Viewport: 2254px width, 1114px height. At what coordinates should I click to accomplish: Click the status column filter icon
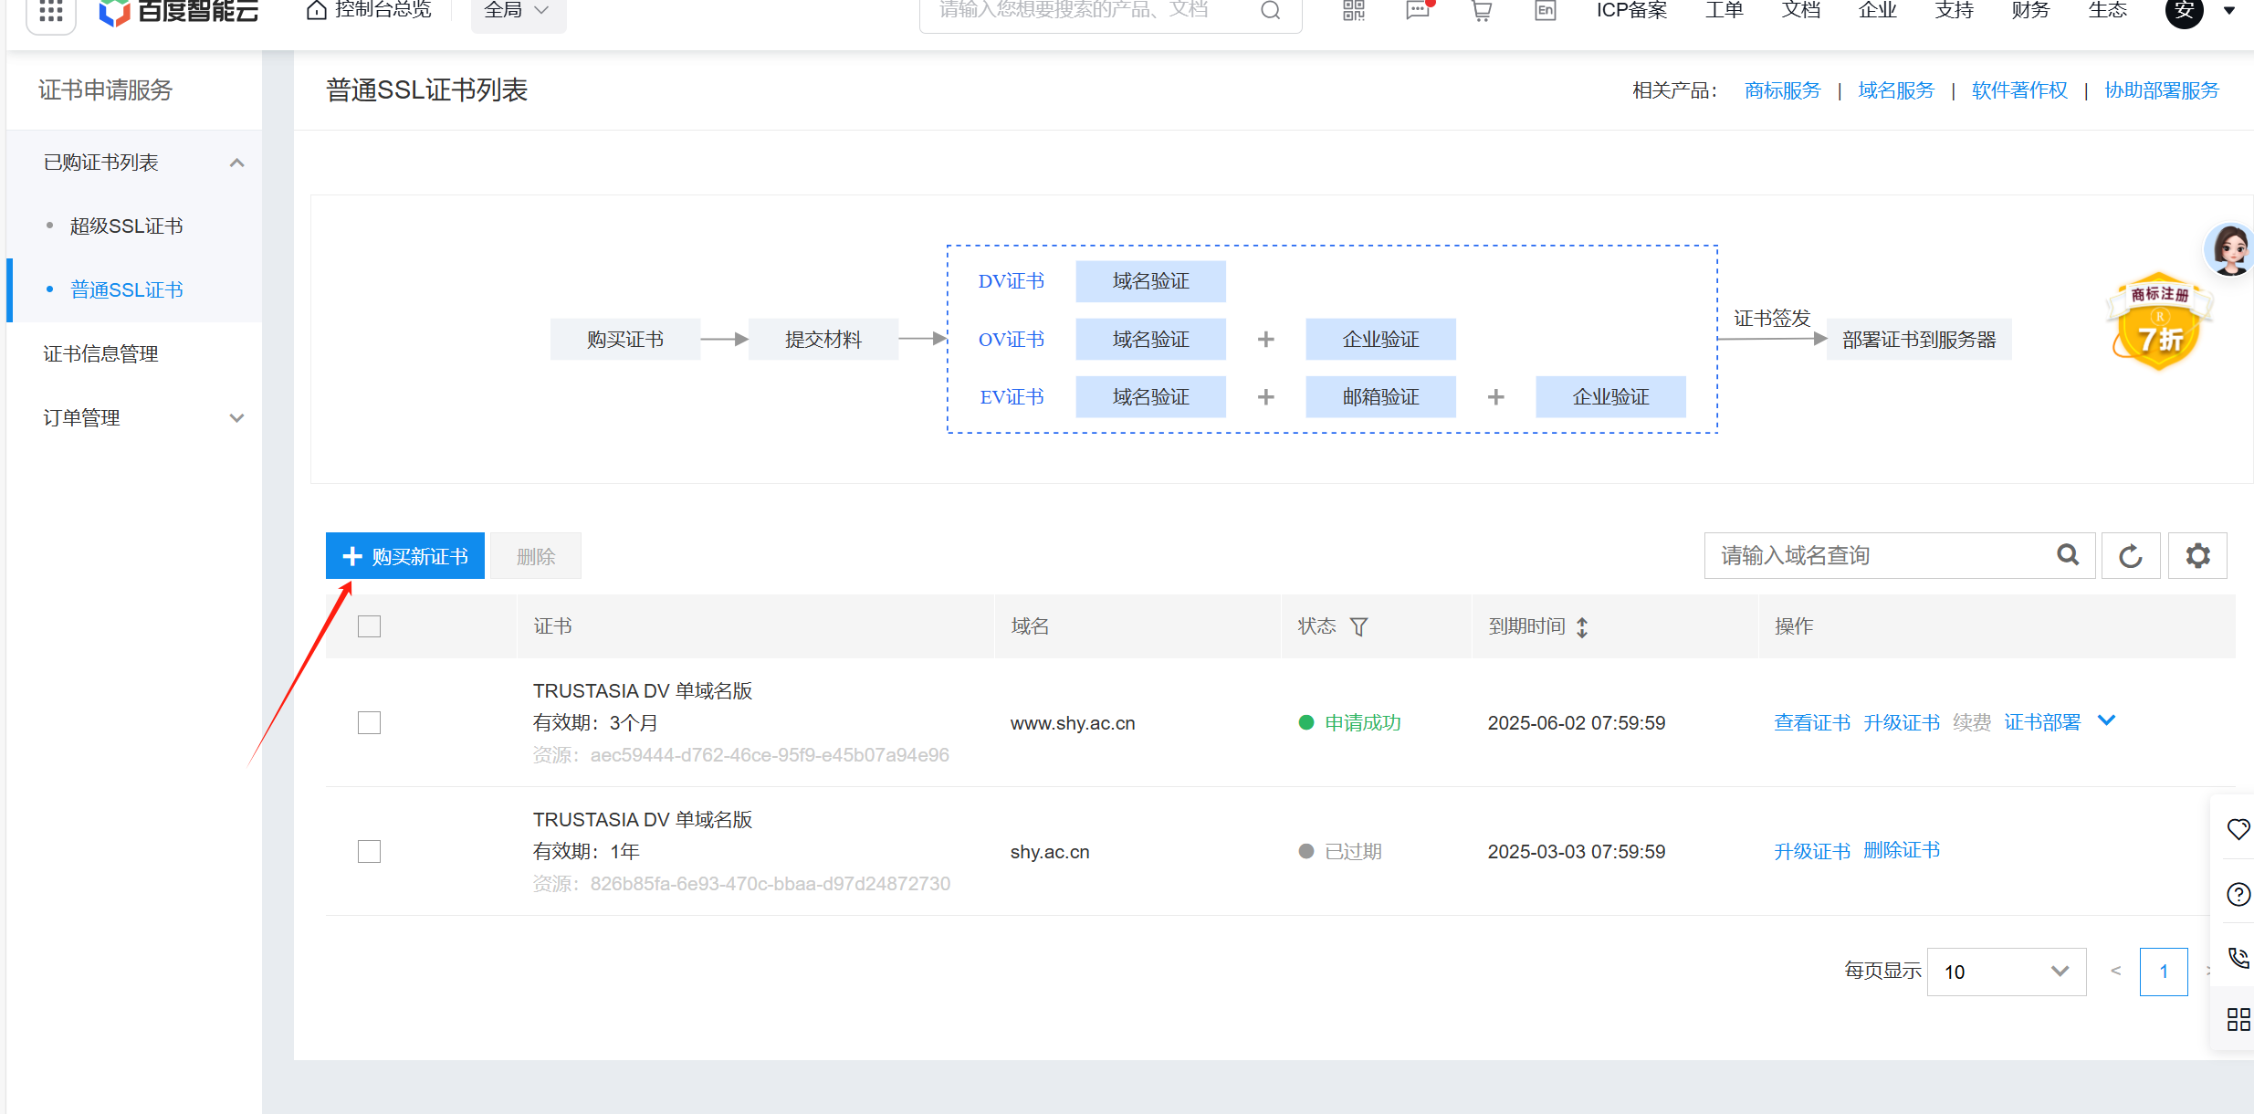pos(1358,626)
